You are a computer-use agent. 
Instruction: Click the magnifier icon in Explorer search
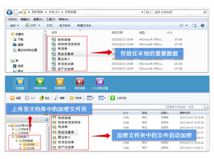(205, 12)
